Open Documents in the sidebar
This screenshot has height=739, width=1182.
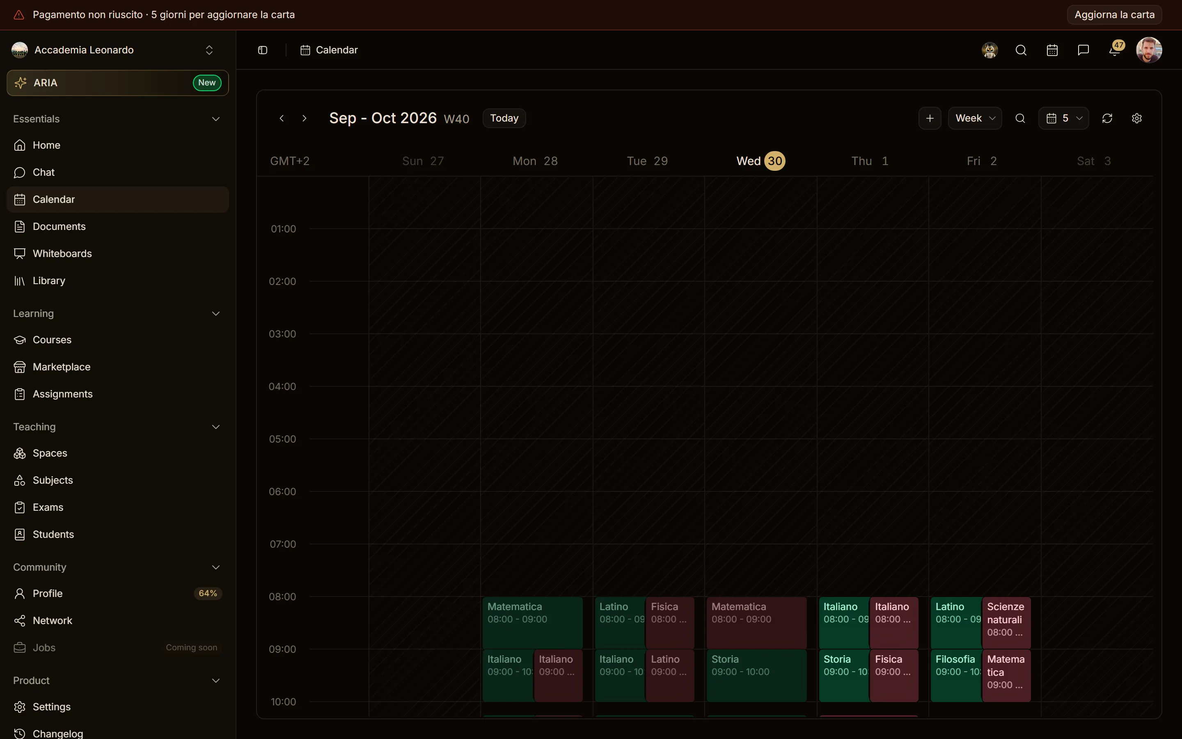click(118, 226)
